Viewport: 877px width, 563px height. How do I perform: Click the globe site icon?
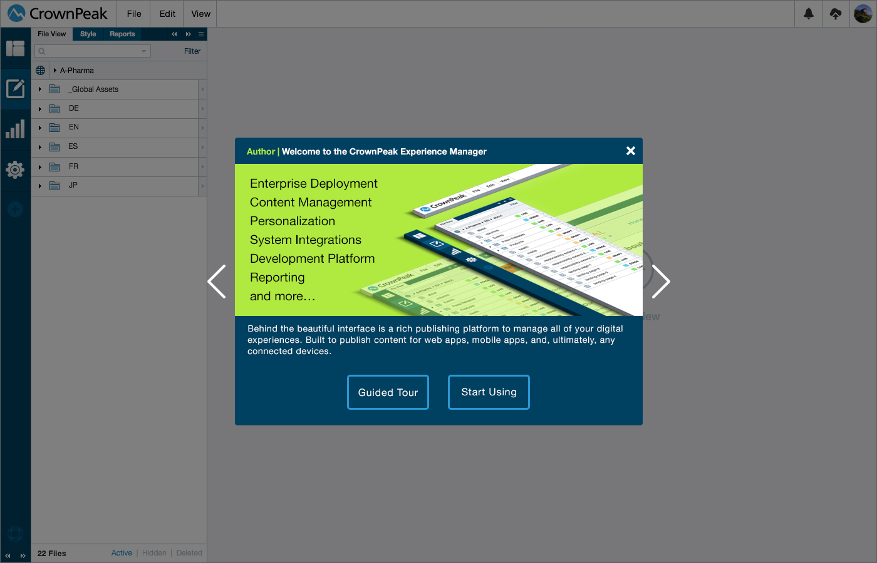point(40,70)
